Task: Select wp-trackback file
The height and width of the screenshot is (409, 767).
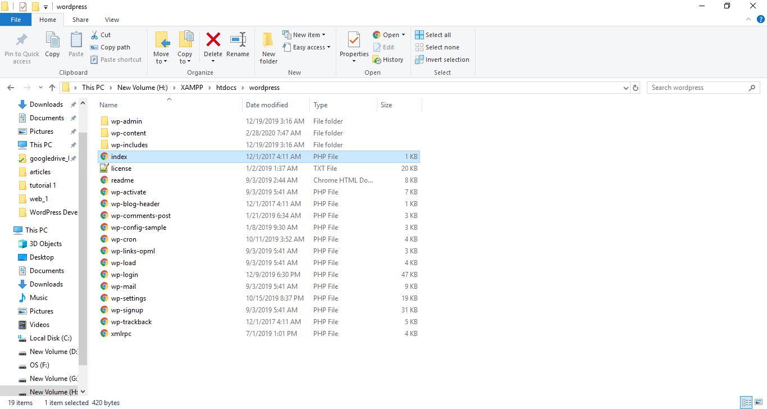Action: (131, 322)
